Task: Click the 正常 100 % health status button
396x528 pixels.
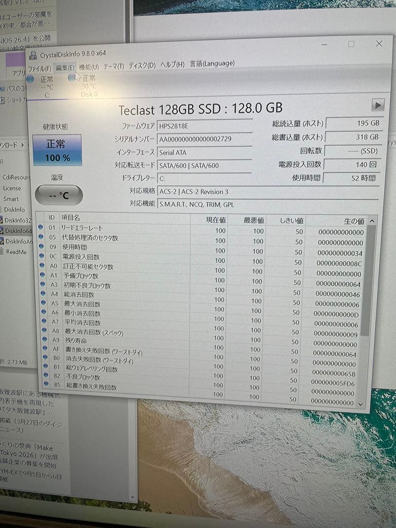Action: click(x=57, y=150)
